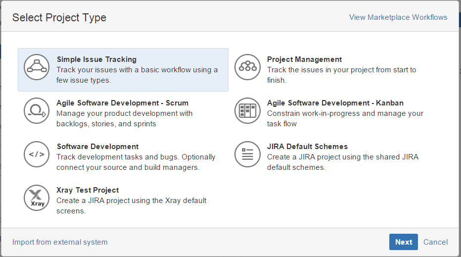
Task: Click 'Track development tasks and bugs' description
Action: pyautogui.click(x=136, y=162)
